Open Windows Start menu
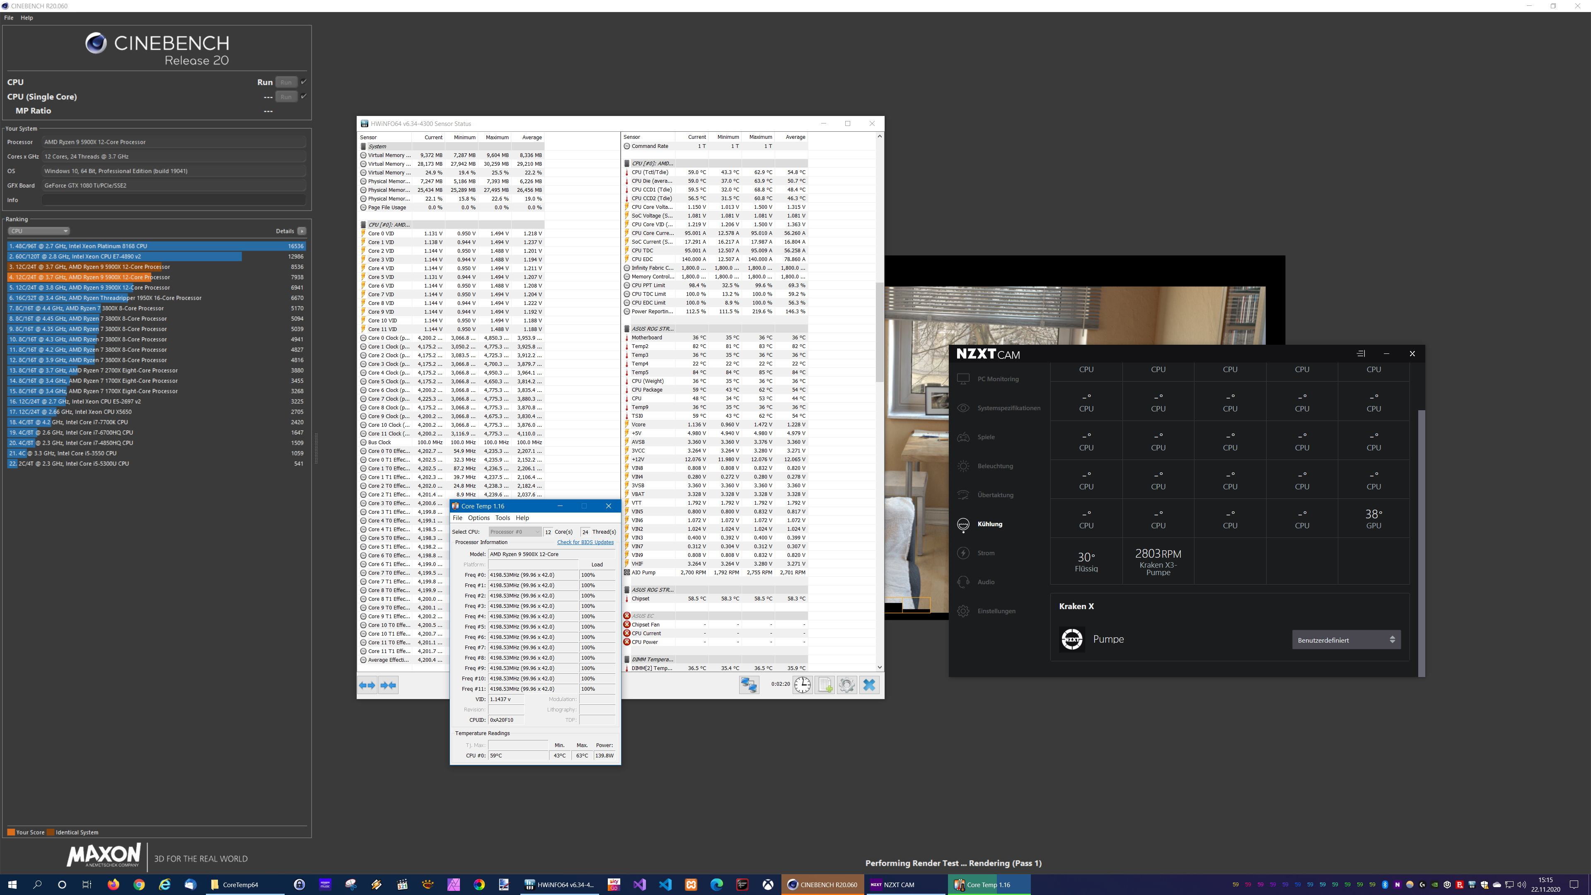The image size is (1591, 895). click(x=12, y=885)
